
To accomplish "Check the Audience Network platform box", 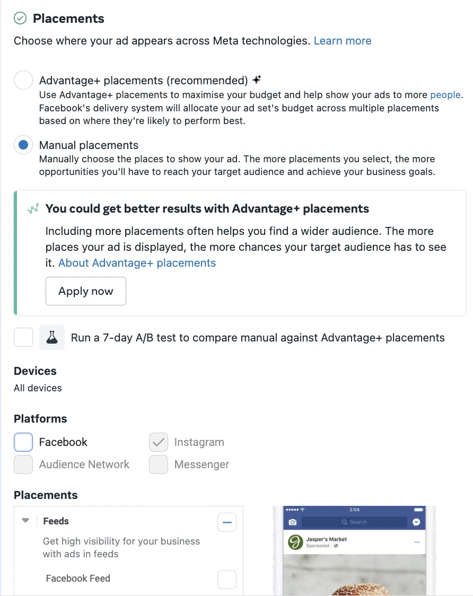I will tap(23, 464).
